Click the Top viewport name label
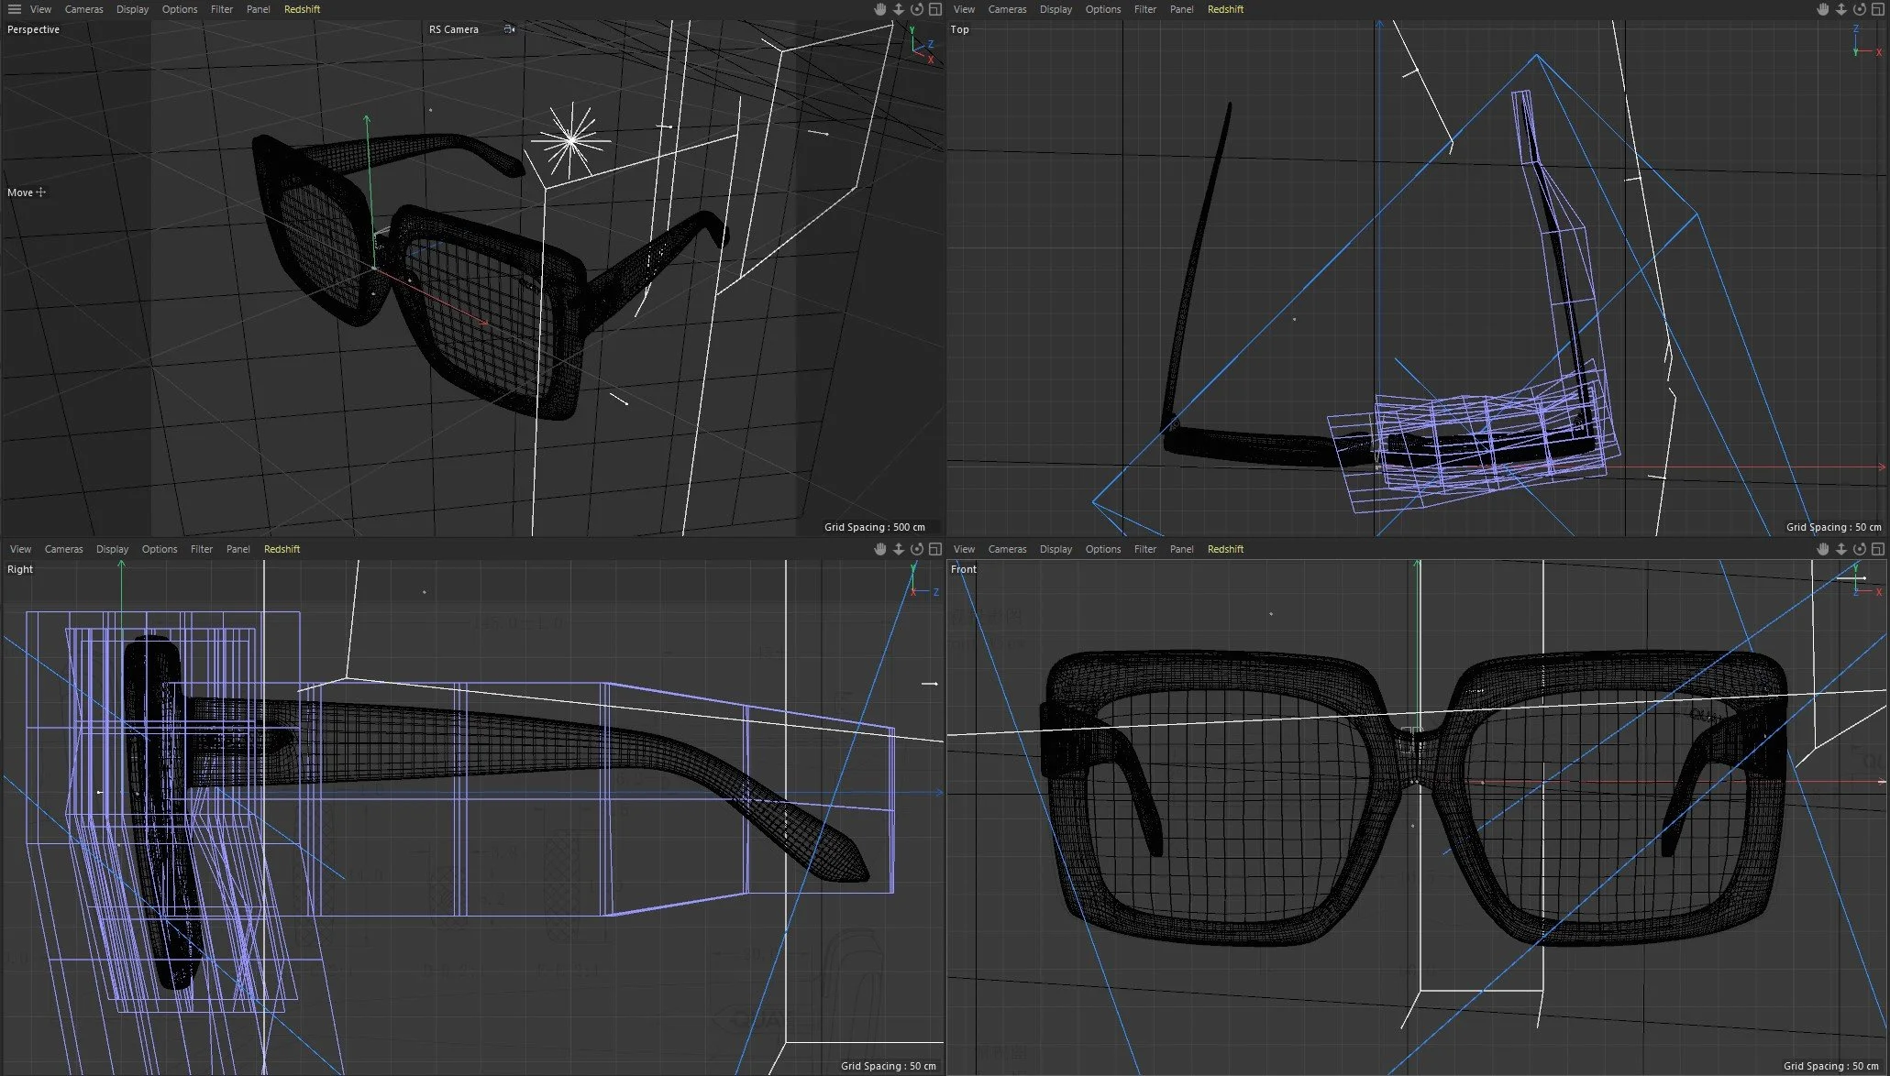The height and width of the screenshot is (1076, 1890). click(959, 29)
